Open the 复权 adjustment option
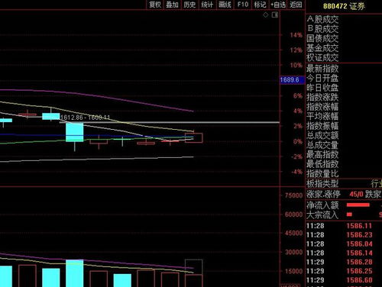 pos(155,5)
